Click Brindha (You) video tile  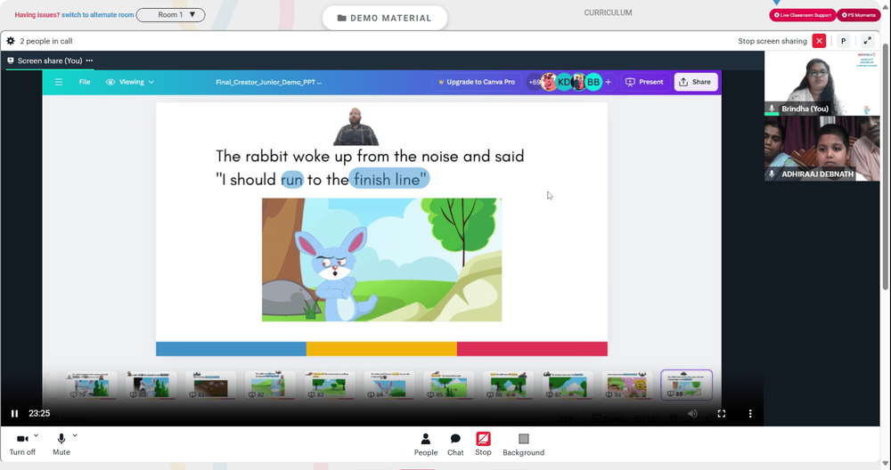coord(822,84)
